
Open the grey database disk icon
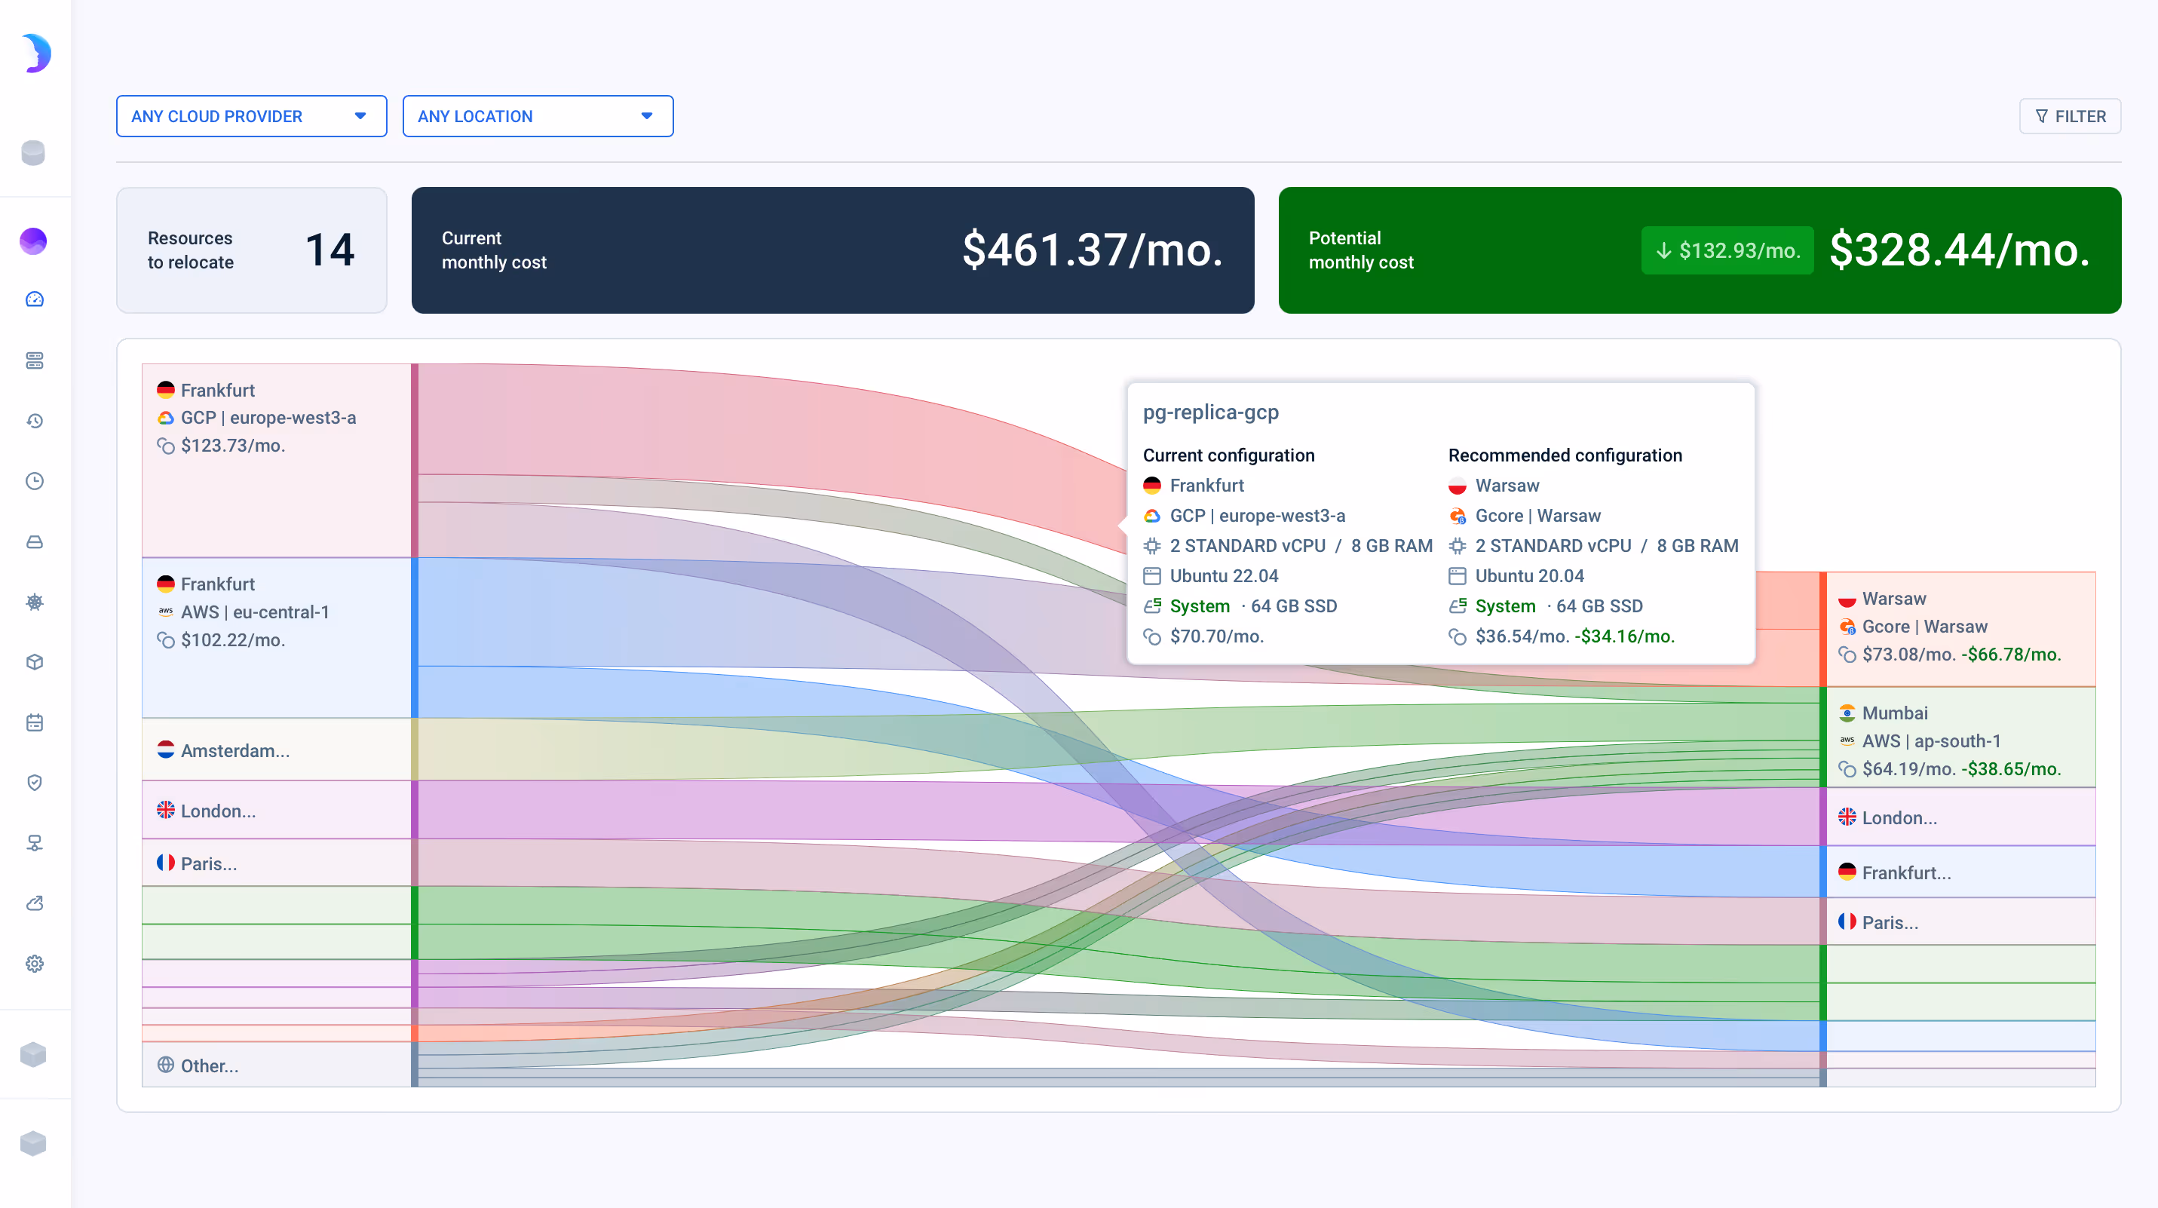pyautogui.click(x=33, y=153)
